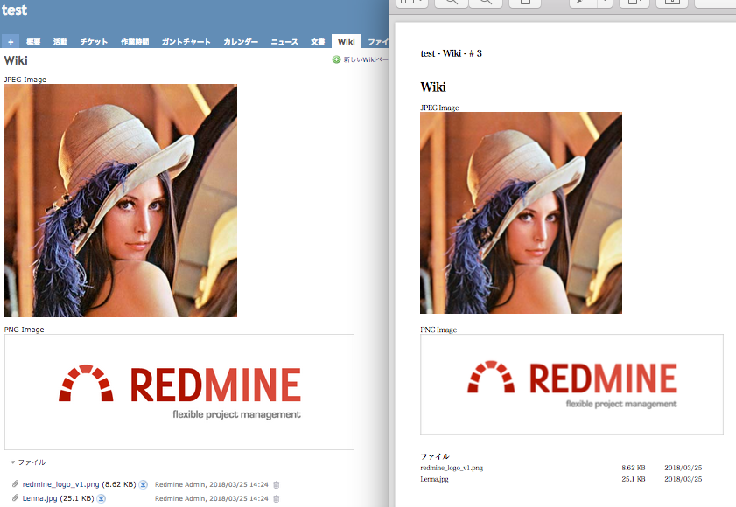Open the 概要 tab
The width and height of the screenshot is (736, 507).
coord(33,42)
